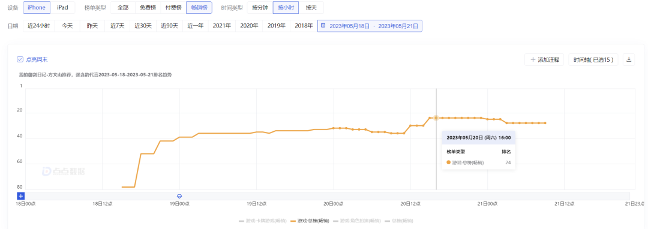Click the calendar icon in the date range field
Image resolution: width=648 pixels, height=229 pixels.
coord(323,26)
